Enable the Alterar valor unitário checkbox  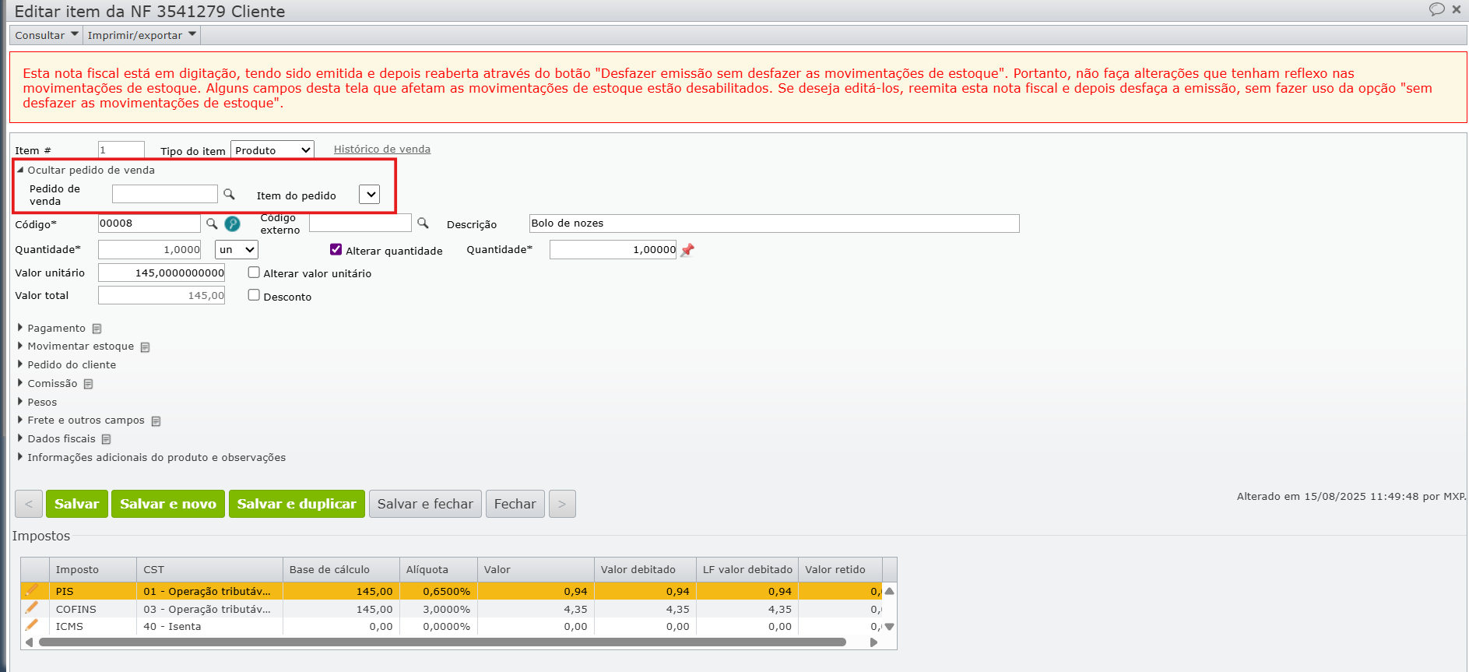[x=254, y=273]
